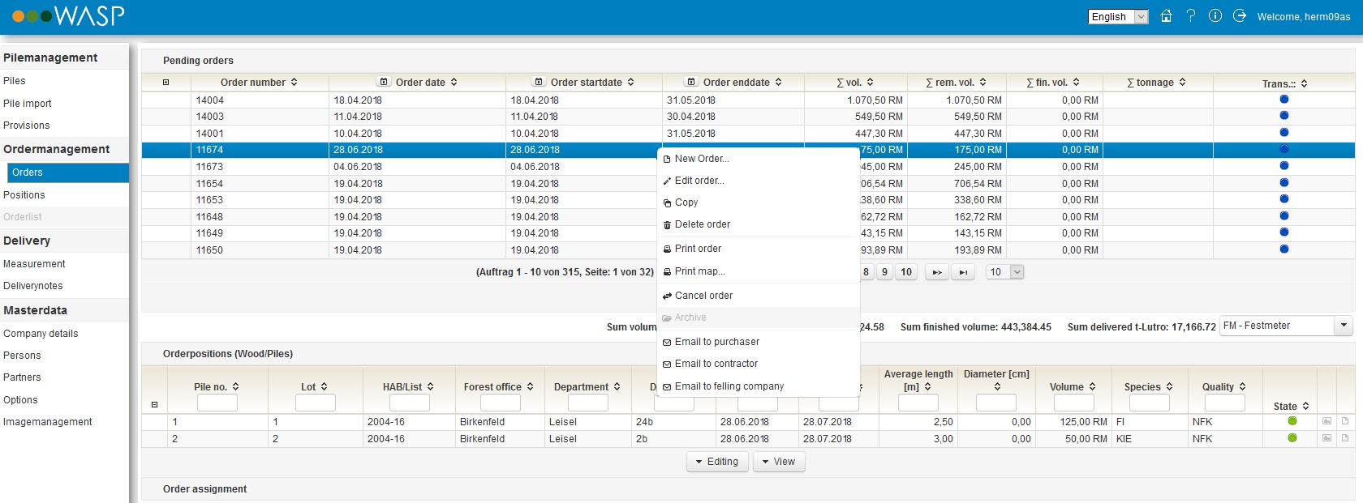Screen dimensions: 1363x503
Task: Click the Birkenfeld cell for pile 2
Action: coord(500,439)
